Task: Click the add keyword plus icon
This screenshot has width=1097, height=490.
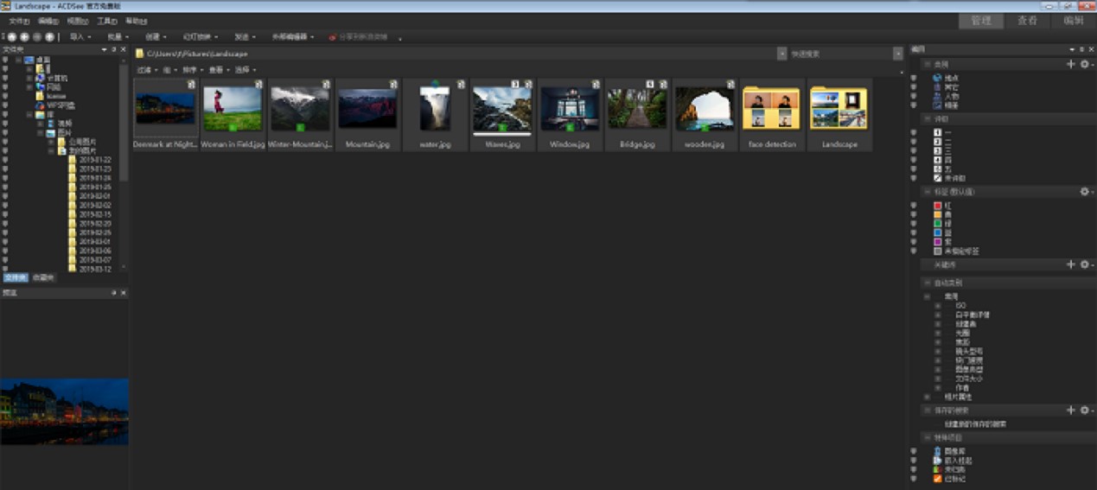Action: pos(1071,264)
